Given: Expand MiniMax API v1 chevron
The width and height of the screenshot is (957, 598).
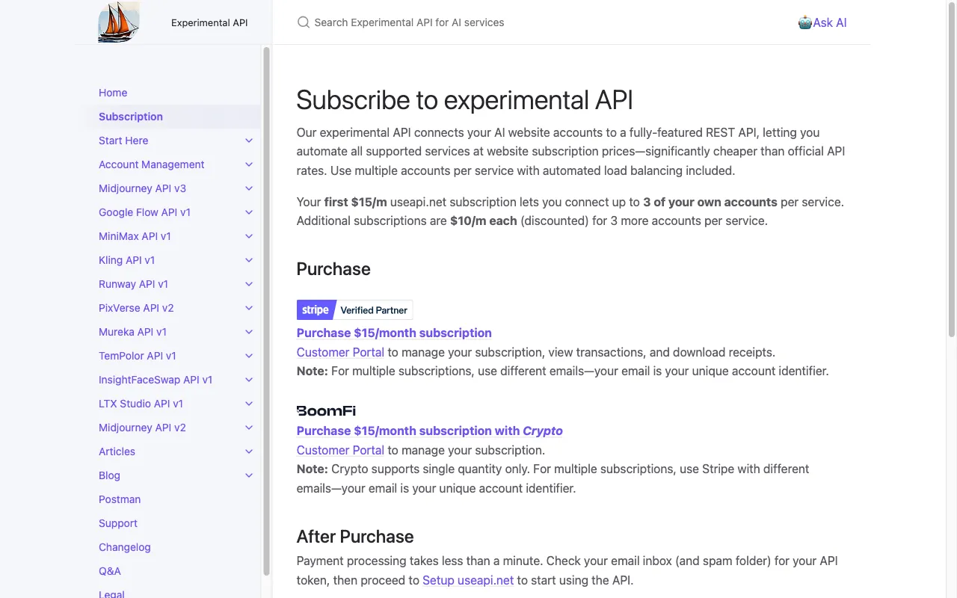Looking at the screenshot, I should click(x=249, y=236).
